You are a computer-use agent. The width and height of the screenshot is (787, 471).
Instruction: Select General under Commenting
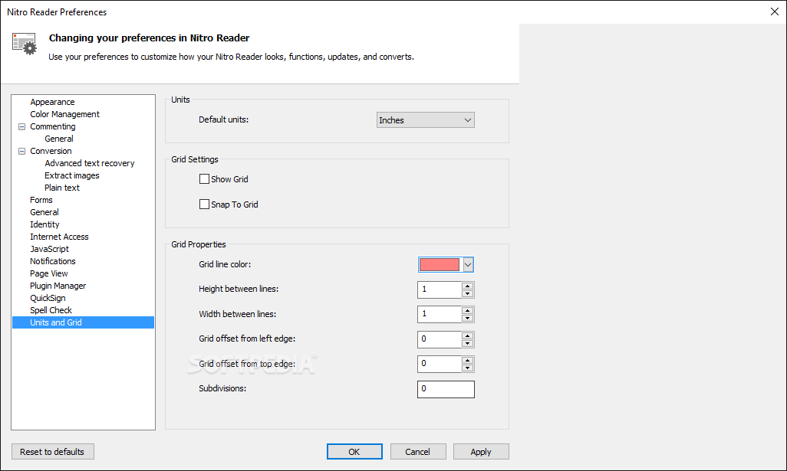[x=59, y=139]
